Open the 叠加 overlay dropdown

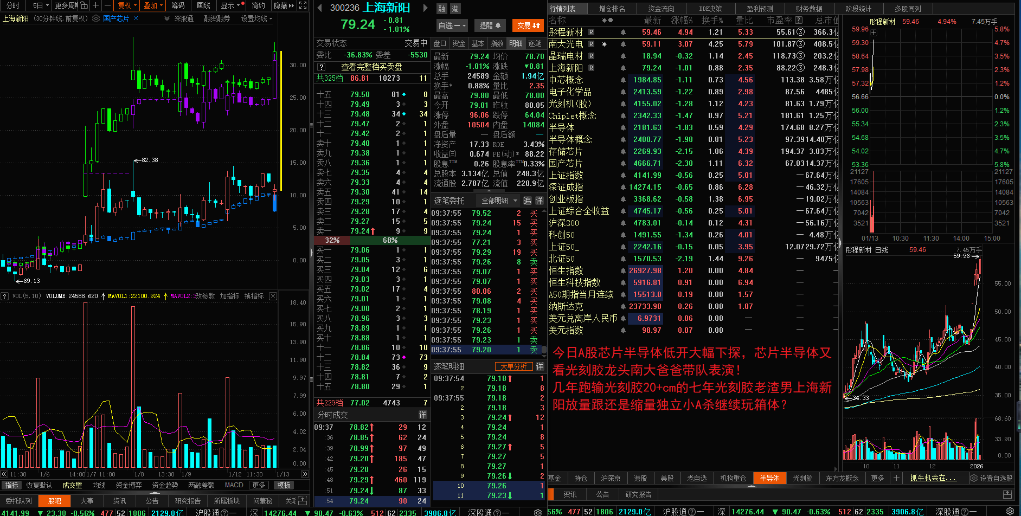point(153,5)
